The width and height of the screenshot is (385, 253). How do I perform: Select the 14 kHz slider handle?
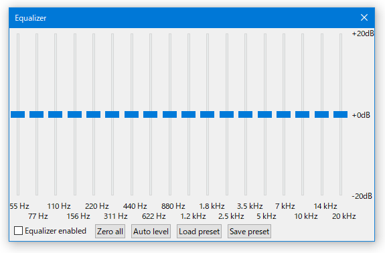coord(321,114)
